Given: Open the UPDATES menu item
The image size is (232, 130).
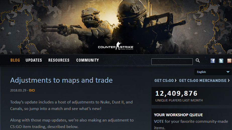Looking at the screenshot, I should [34, 60].
